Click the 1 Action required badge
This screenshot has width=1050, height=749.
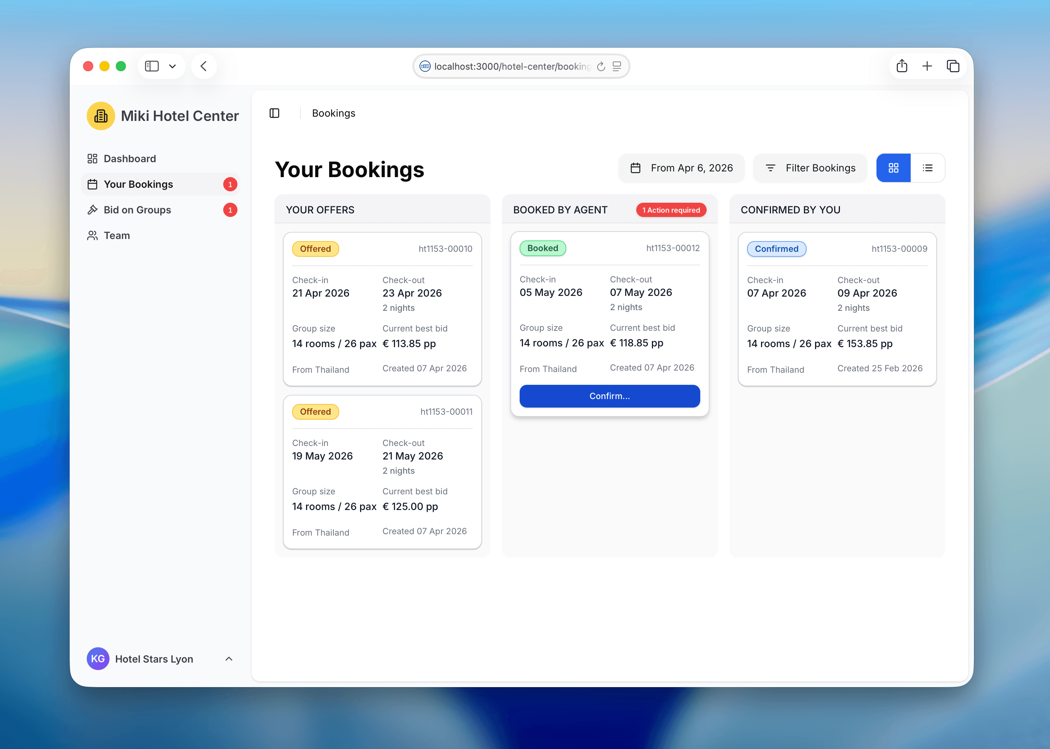click(671, 210)
